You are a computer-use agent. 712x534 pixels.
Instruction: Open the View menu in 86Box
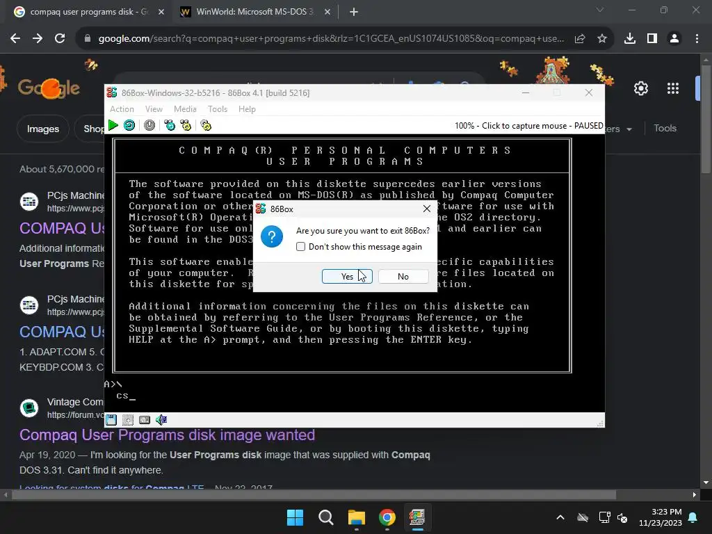[154, 109]
